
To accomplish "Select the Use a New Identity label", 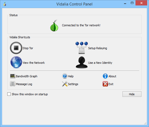I will coord(100,63).
